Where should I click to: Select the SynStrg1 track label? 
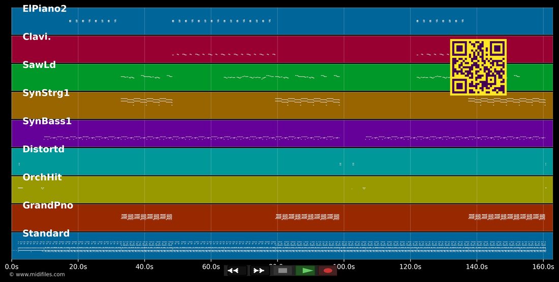point(46,93)
